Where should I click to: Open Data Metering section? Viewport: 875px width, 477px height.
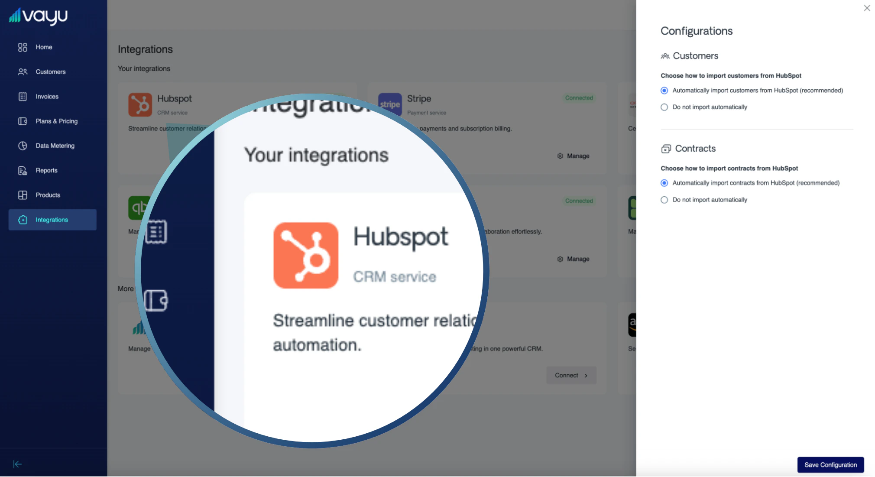point(52,146)
